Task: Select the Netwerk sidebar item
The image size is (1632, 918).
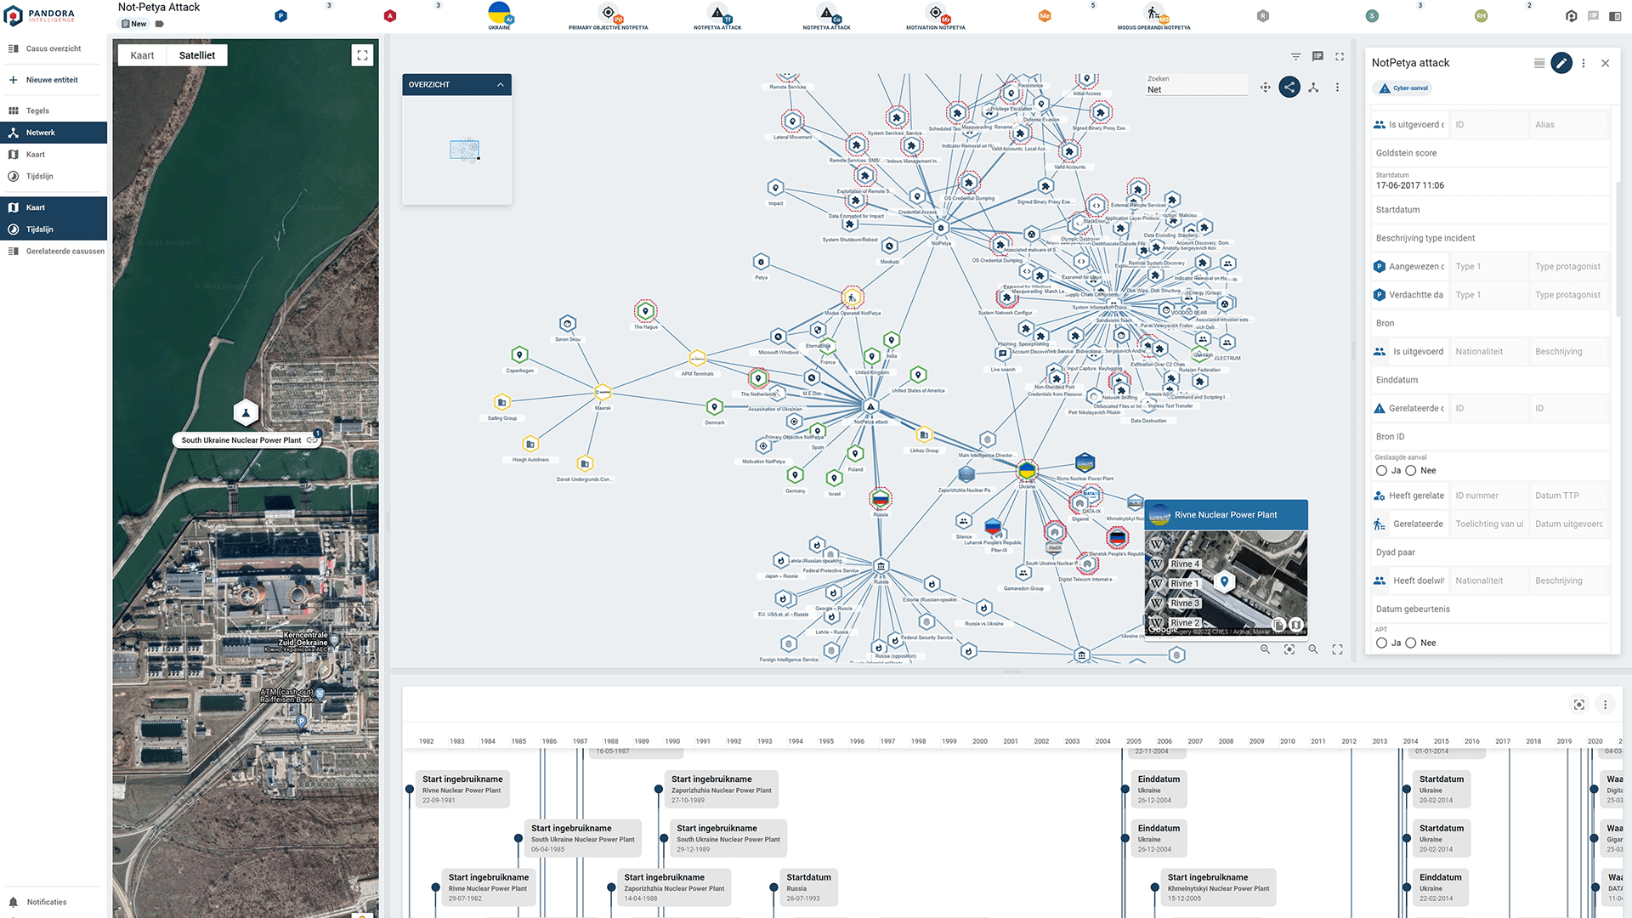Action: point(54,133)
